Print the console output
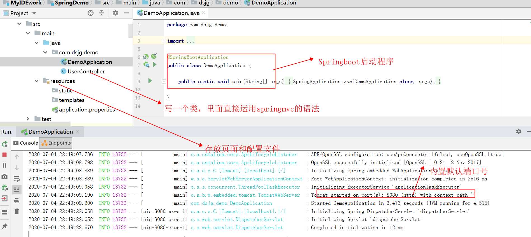 coord(17,201)
